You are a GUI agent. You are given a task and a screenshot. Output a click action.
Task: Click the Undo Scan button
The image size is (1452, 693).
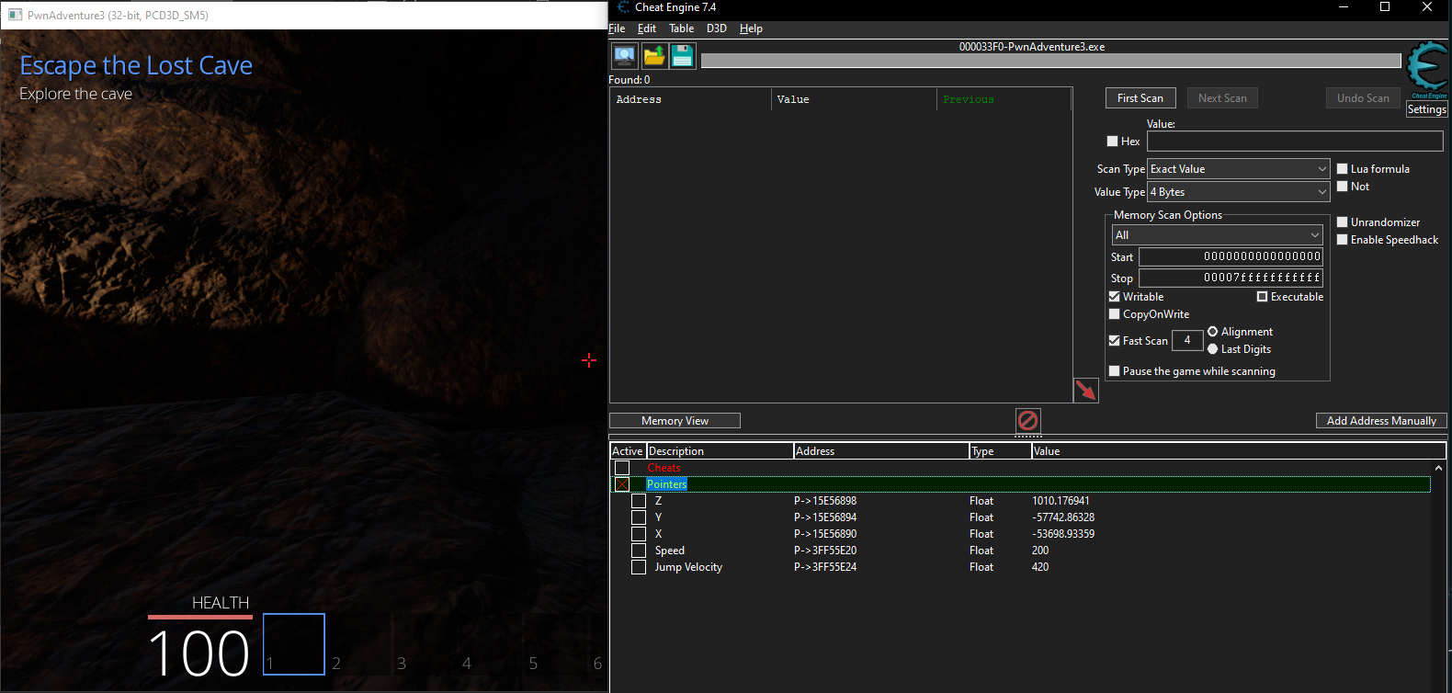pos(1363,98)
